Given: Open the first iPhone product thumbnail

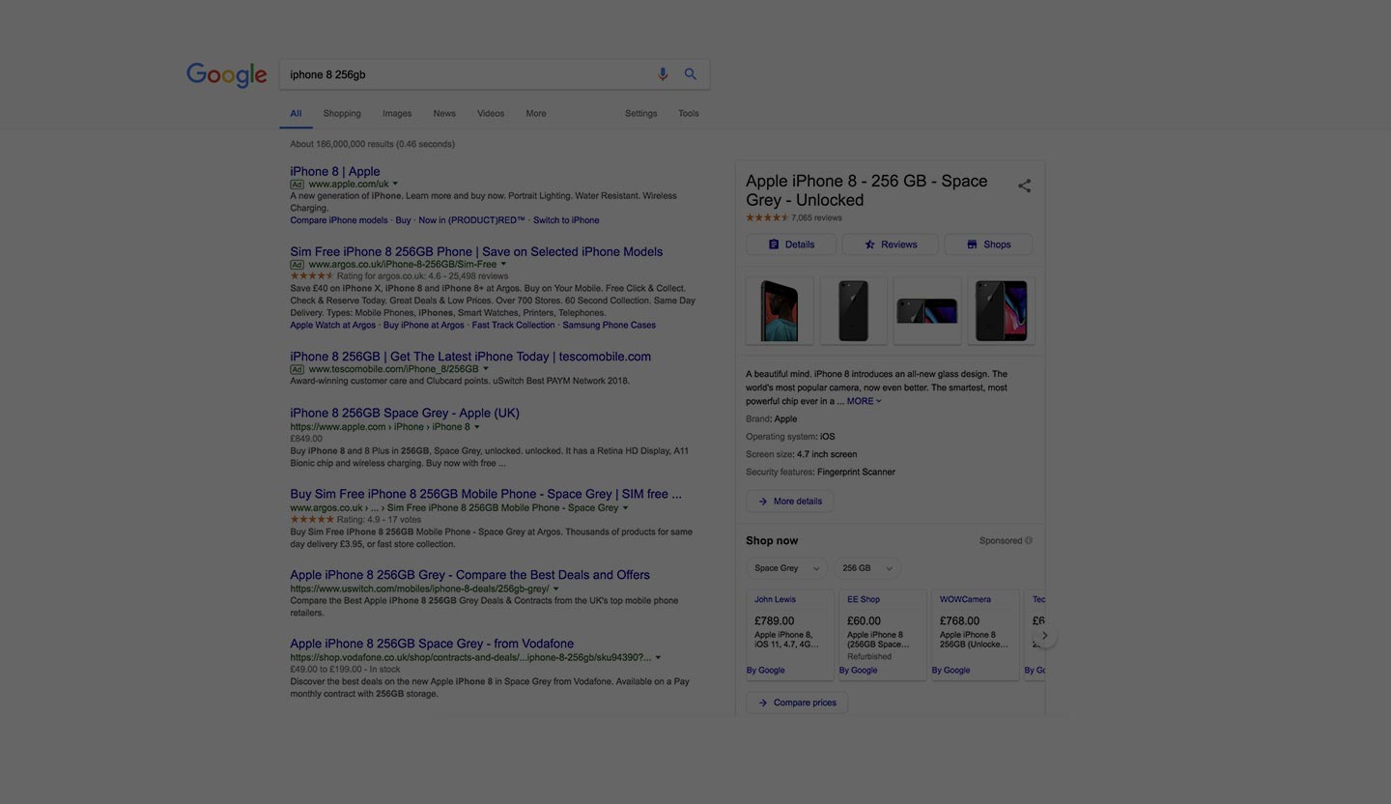Looking at the screenshot, I should 780,310.
